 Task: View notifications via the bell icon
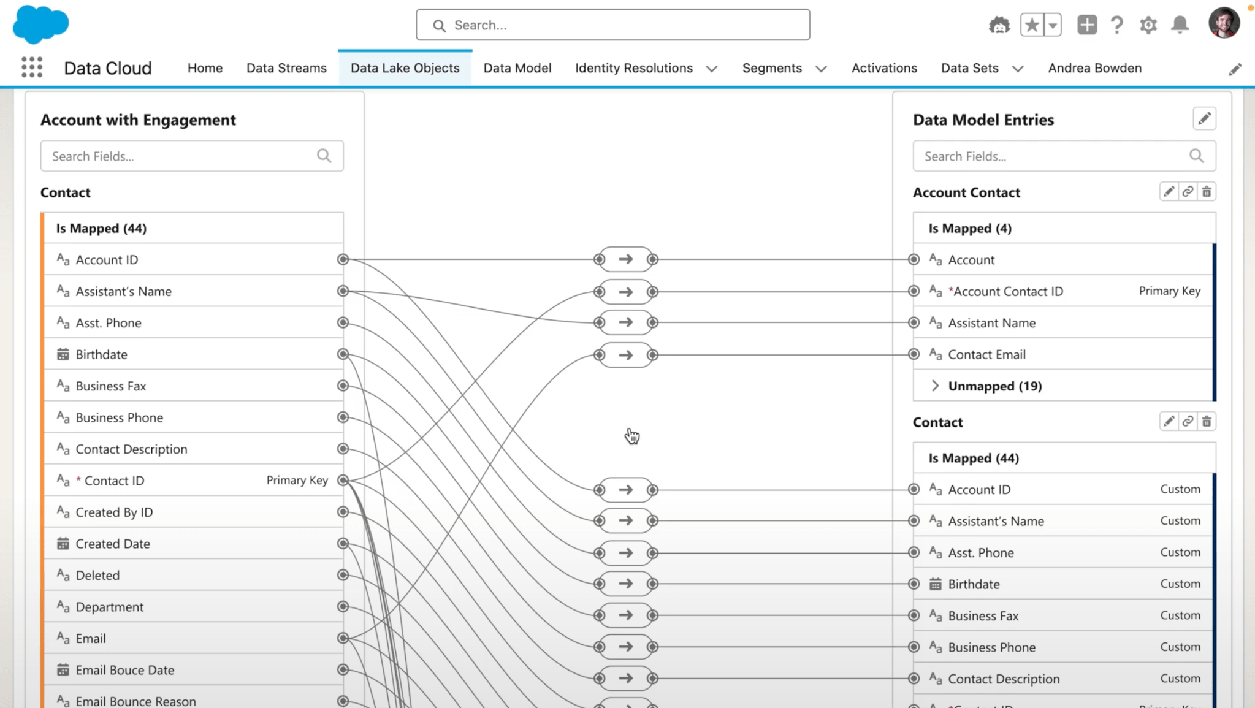(x=1179, y=25)
